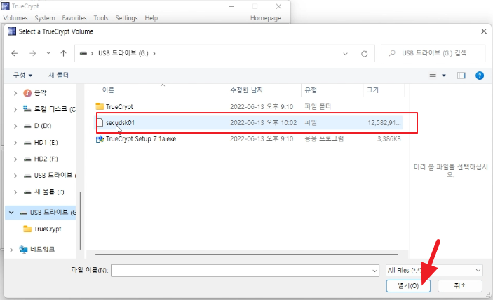Click 응용 프로그램 type cell
The height and width of the screenshot is (300, 493).
324,139
